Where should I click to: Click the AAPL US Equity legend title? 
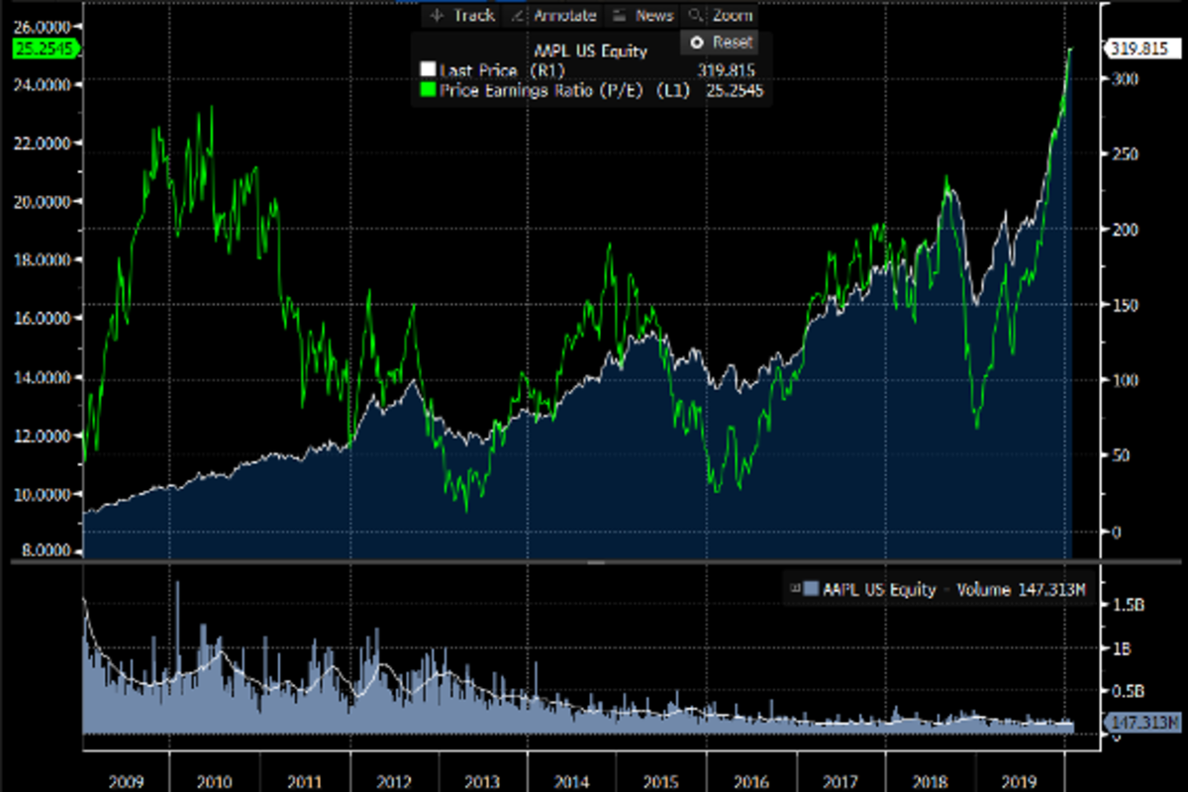tap(590, 51)
